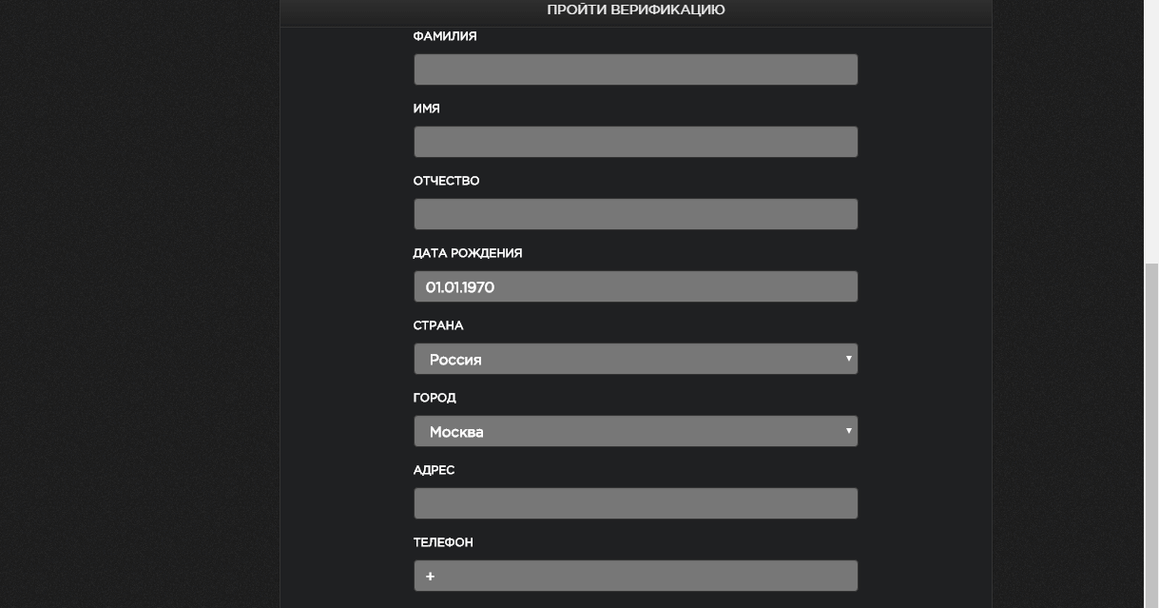Click the Город label text
Viewport: 1159px width, 608px height.
[435, 398]
